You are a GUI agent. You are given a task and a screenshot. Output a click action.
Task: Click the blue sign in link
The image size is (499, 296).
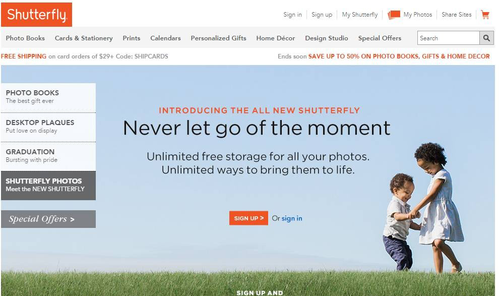point(292,218)
